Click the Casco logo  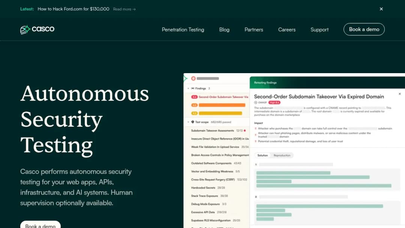click(x=37, y=29)
